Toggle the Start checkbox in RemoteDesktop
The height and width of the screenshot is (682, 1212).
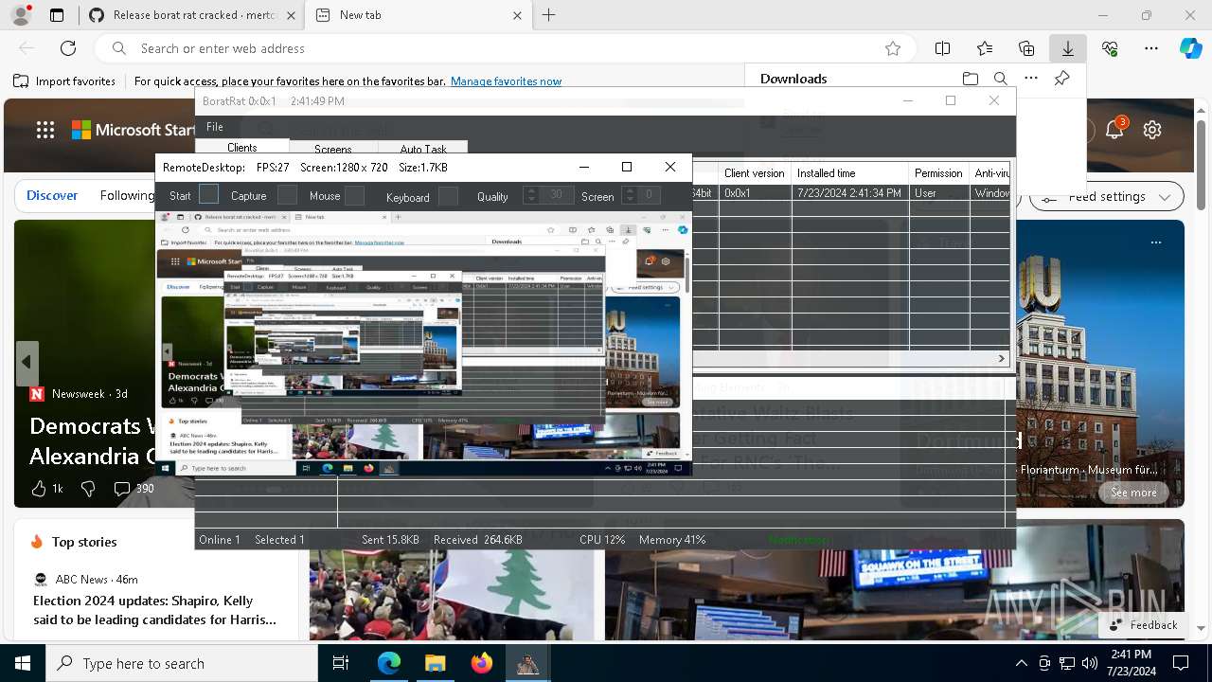pyautogui.click(x=208, y=194)
